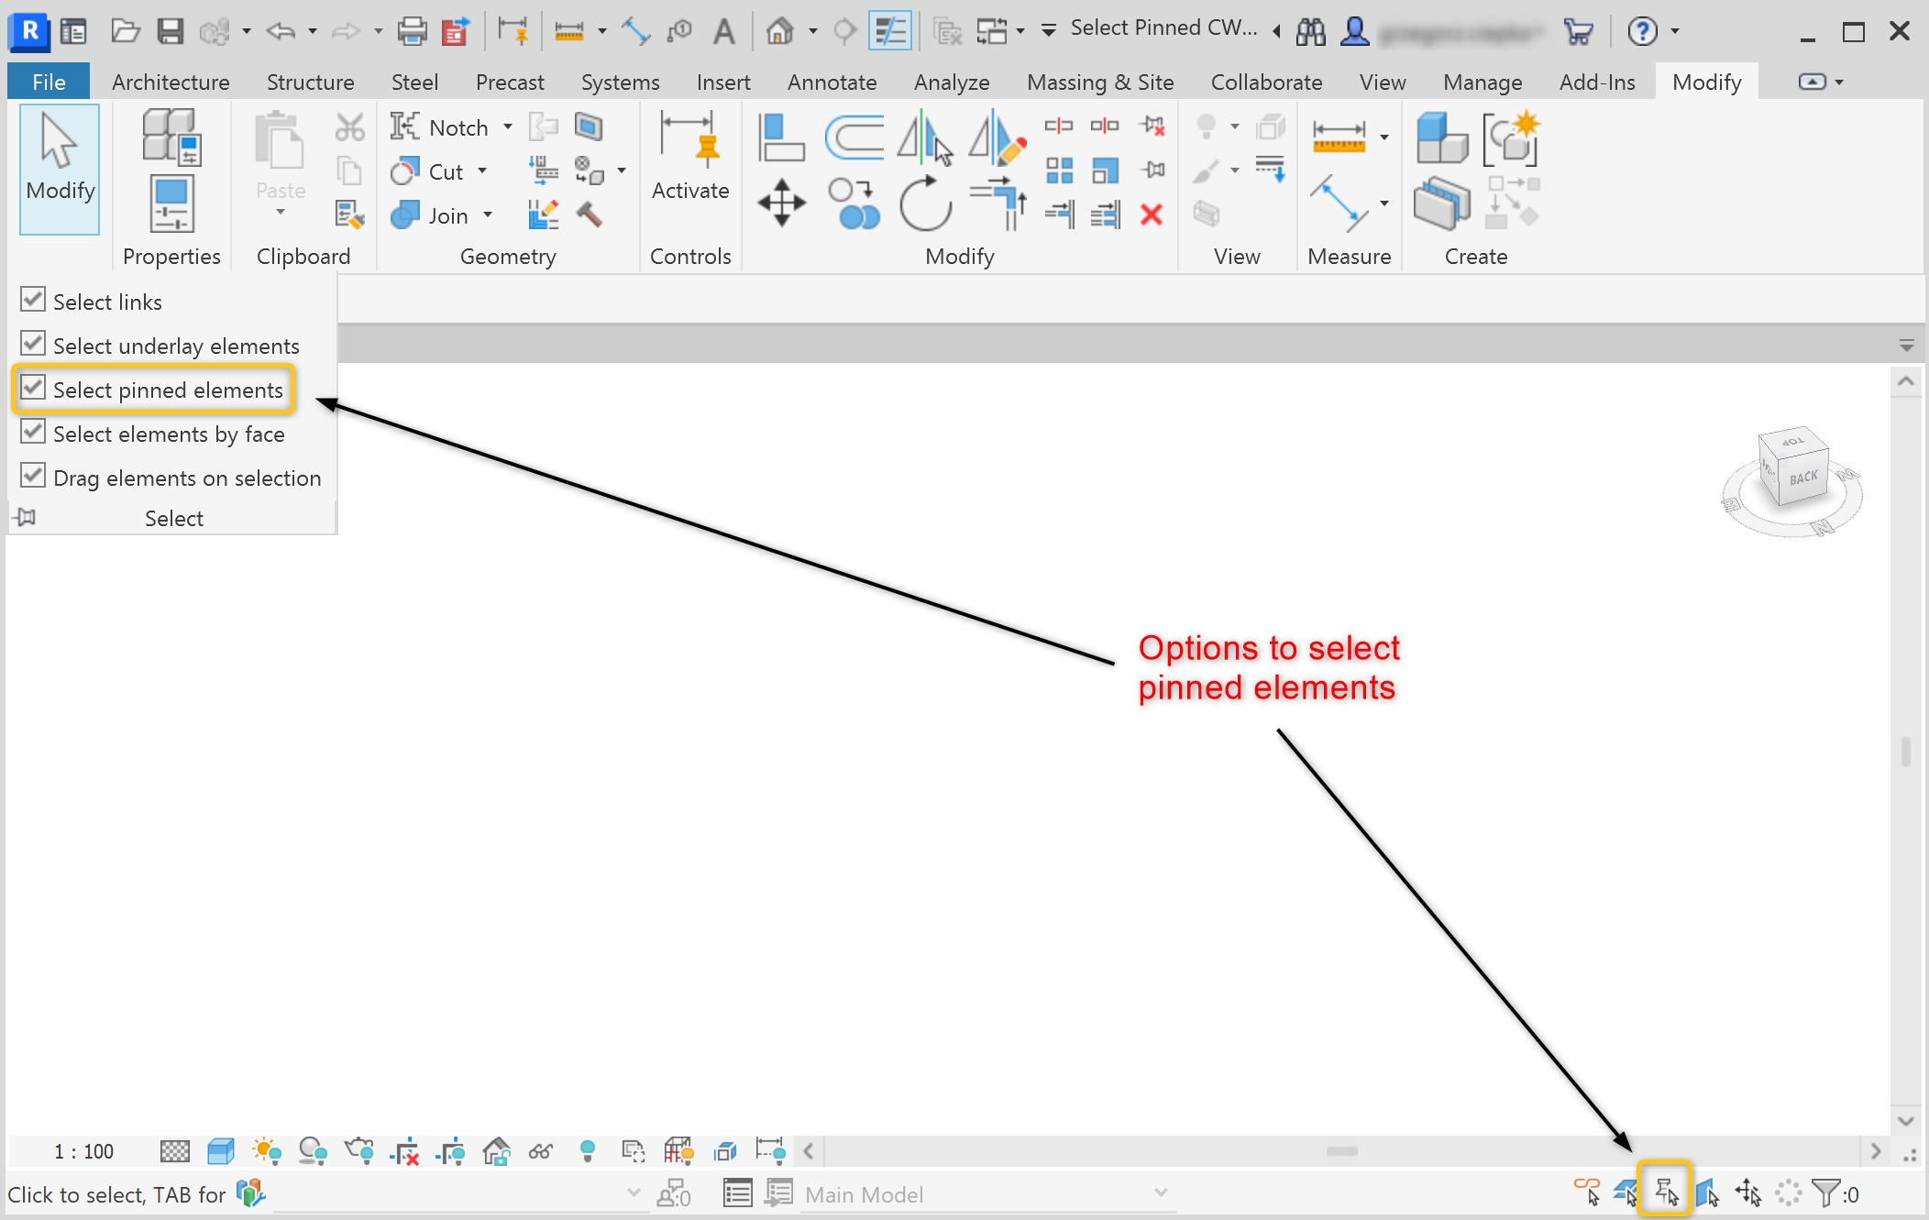Screen dimensions: 1929x1220
Task: Select the Move tool icon
Action: point(781,203)
